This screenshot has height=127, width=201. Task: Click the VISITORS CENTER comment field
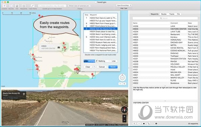click(165, 111)
